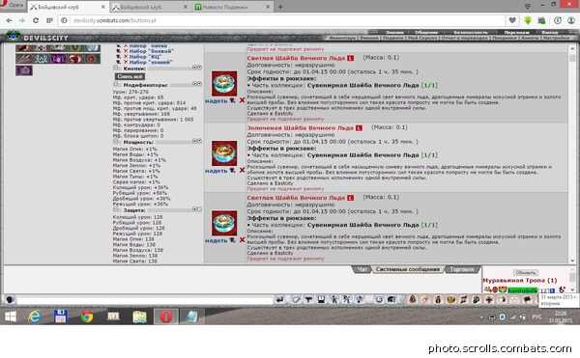The width and height of the screenshot is (580, 358).
Task: Switch to the Чат tab
Action: point(362,269)
